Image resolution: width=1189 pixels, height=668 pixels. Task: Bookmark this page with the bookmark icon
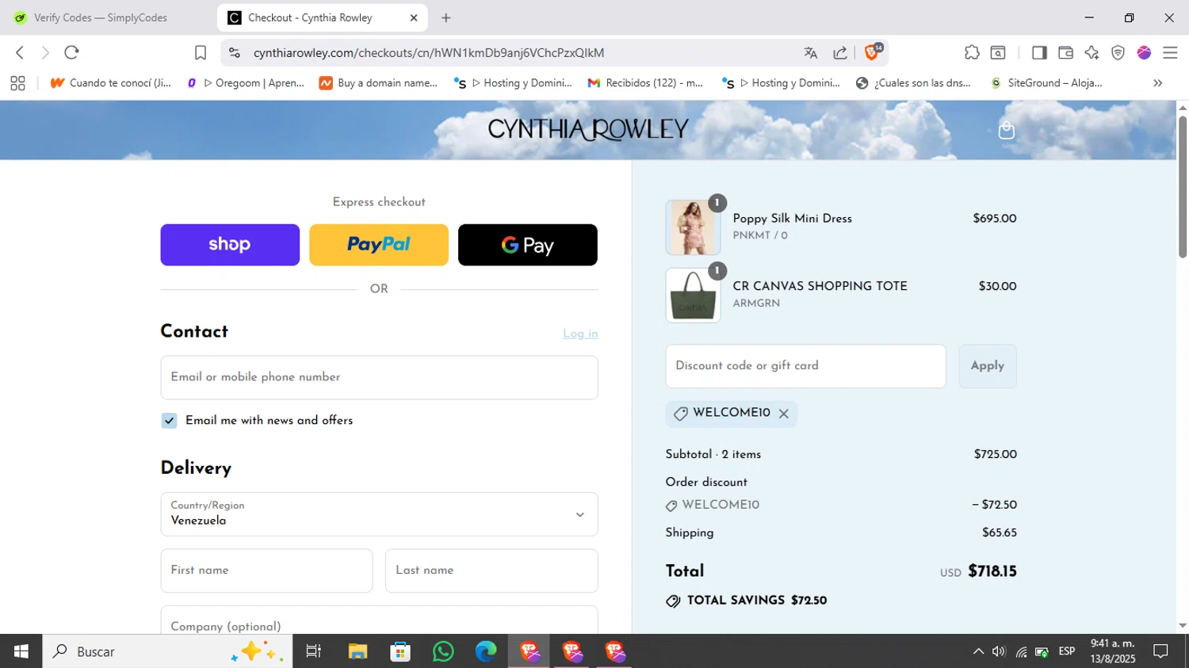coord(201,52)
